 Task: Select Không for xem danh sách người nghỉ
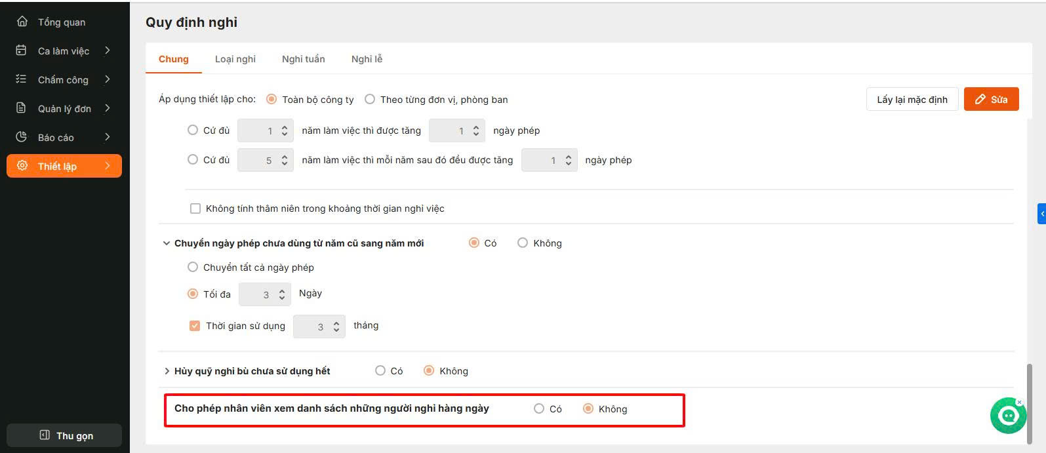(588, 408)
